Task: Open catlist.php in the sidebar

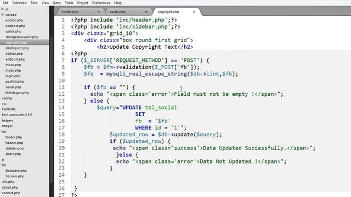Action: (x=13, y=31)
